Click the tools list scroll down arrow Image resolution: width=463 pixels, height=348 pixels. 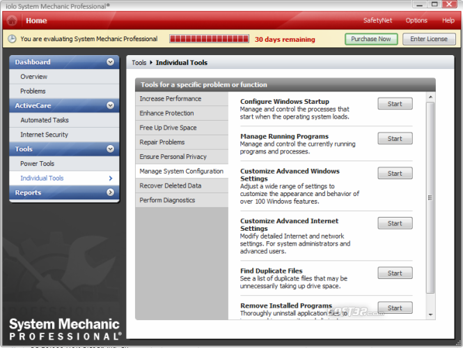click(x=430, y=315)
